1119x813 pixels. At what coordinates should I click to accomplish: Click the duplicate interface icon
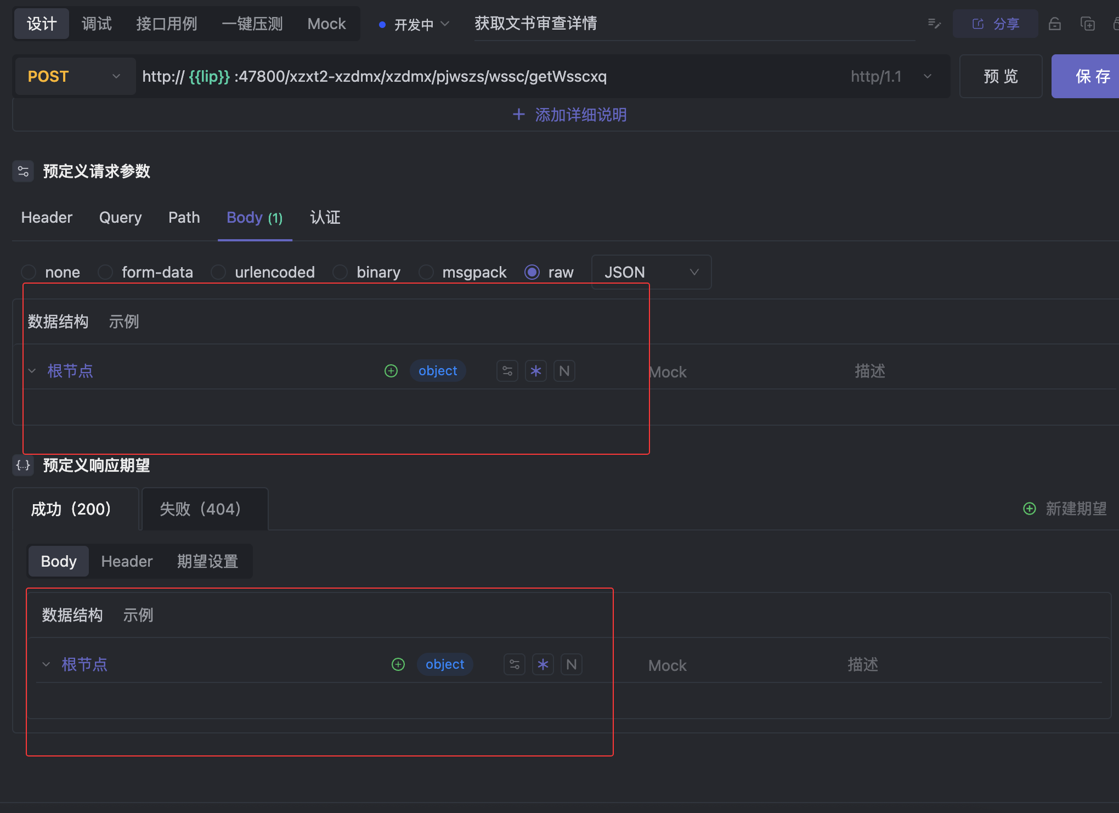pyautogui.click(x=1087, y=24)
